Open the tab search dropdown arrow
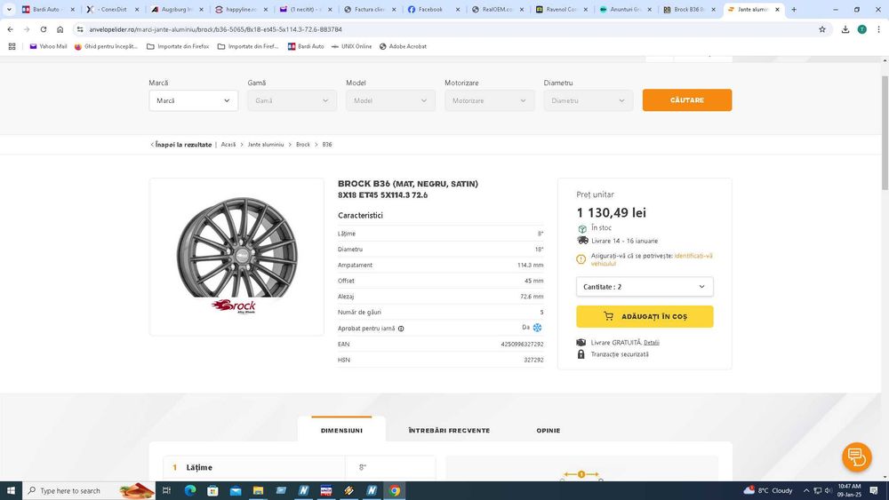This screenshot has height=500, width=889. point(9,9)
